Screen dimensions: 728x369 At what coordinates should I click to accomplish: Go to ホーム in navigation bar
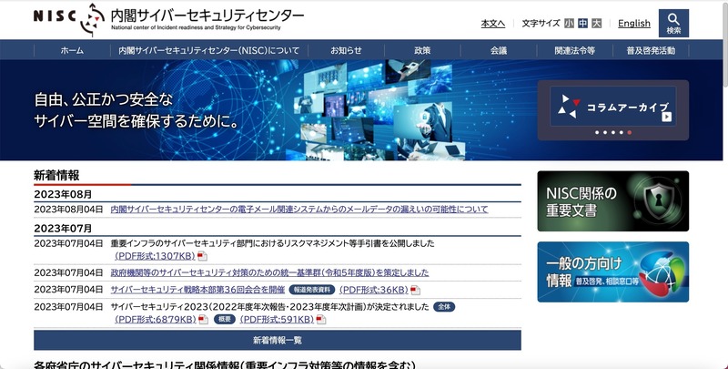coord(72,51)
